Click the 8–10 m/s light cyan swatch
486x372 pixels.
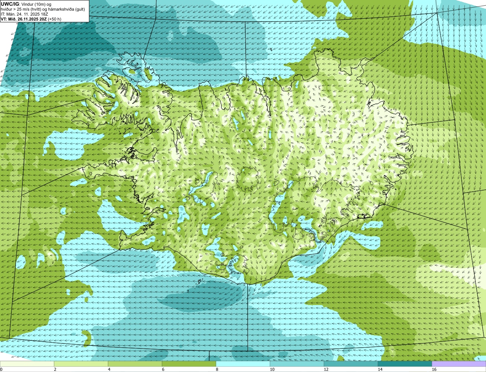pyautogui.click(x=243, y=364)
